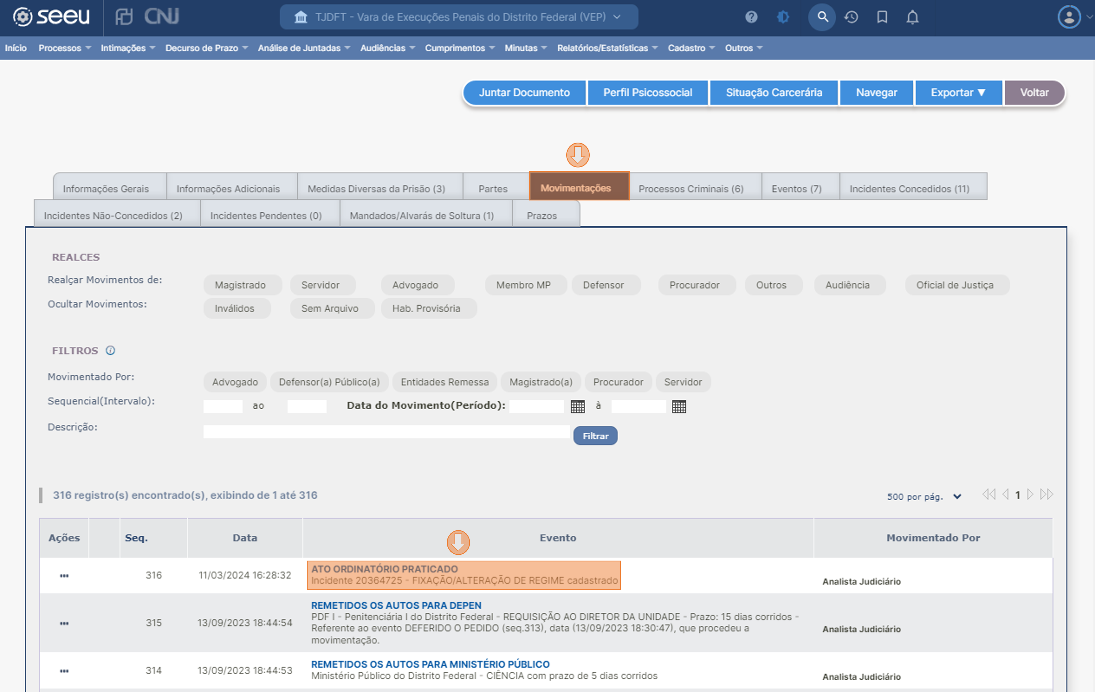
Task: Toggle the dark mode contrast icon
Action: (783, 17)
